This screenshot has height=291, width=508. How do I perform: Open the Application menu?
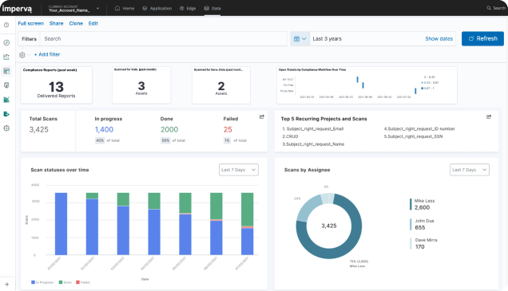157,9
